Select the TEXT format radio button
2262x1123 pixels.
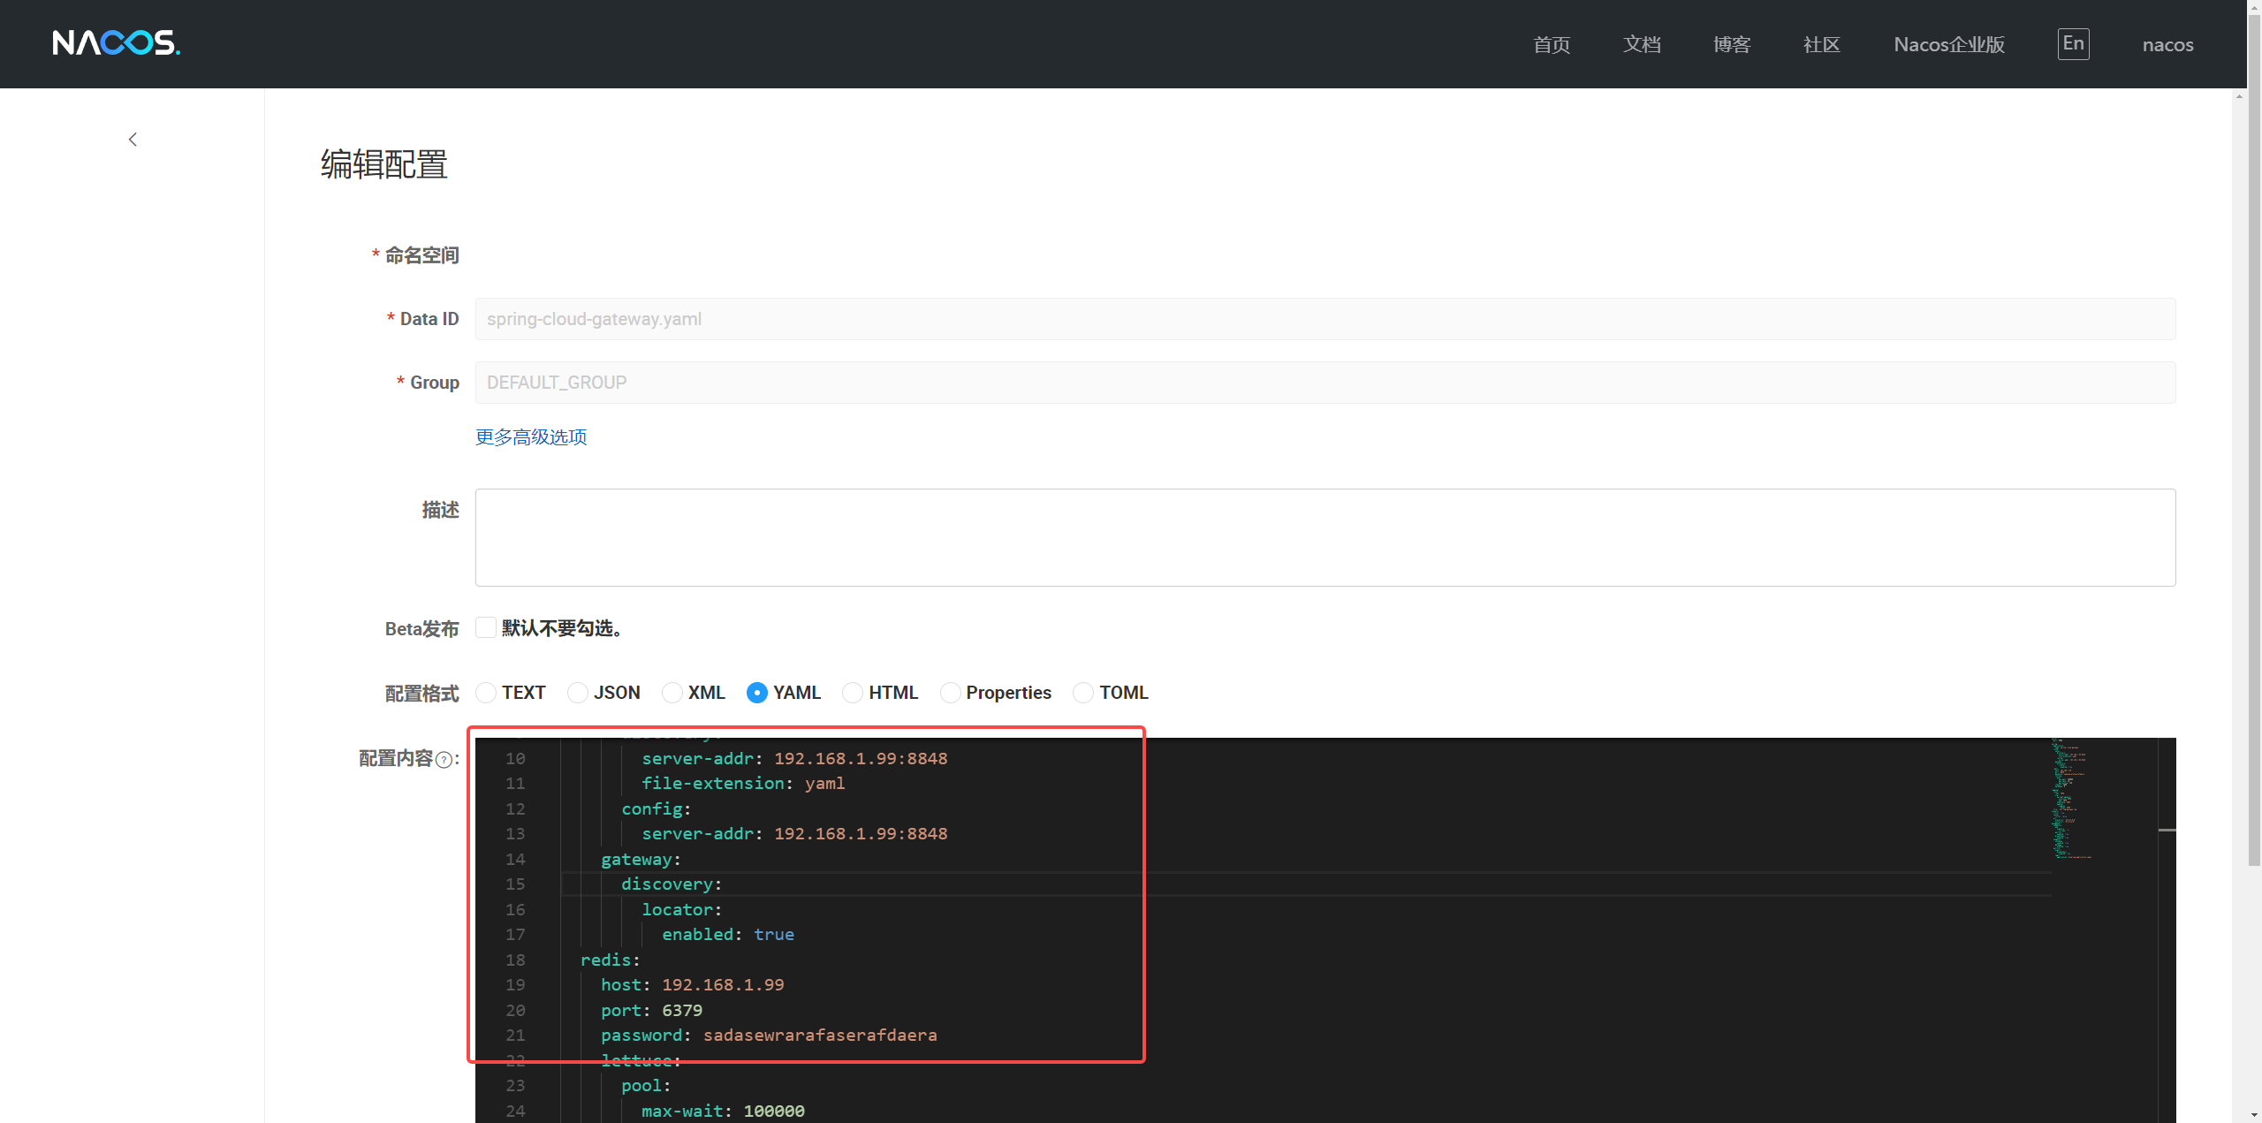(x=486, y=693)
